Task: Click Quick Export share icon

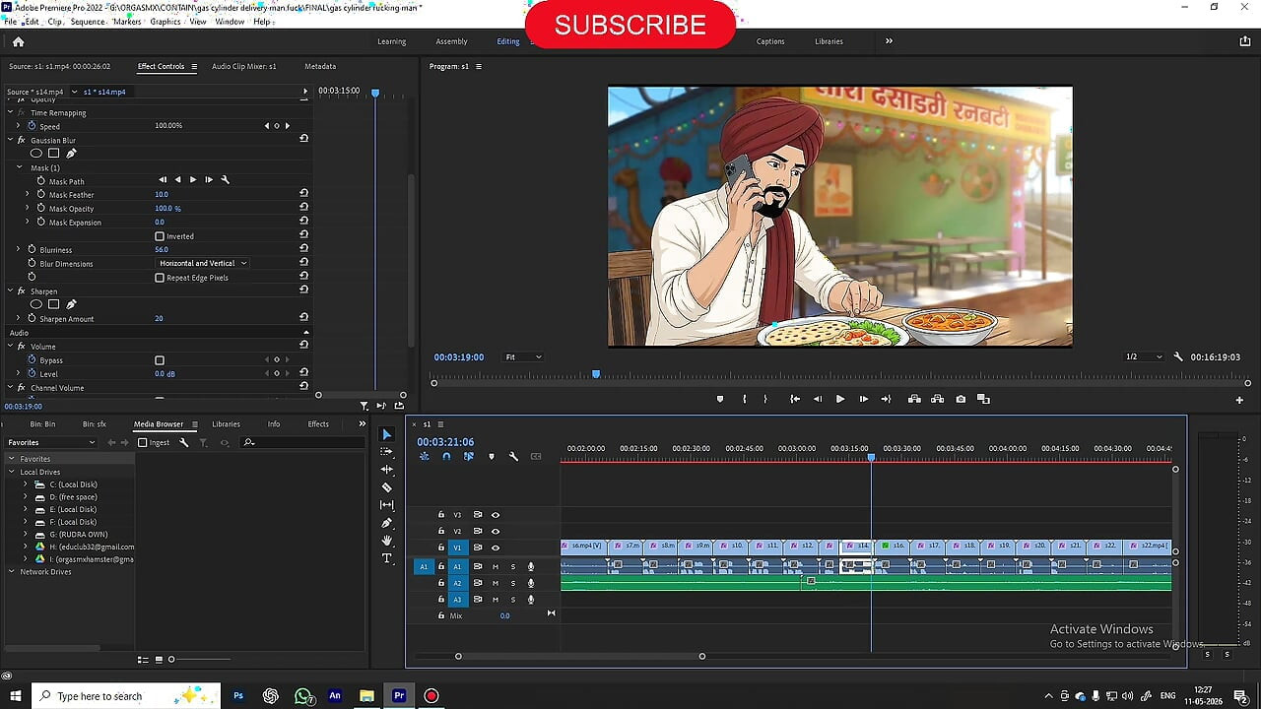Action: pyautogui.click(x=1245, y=41)
